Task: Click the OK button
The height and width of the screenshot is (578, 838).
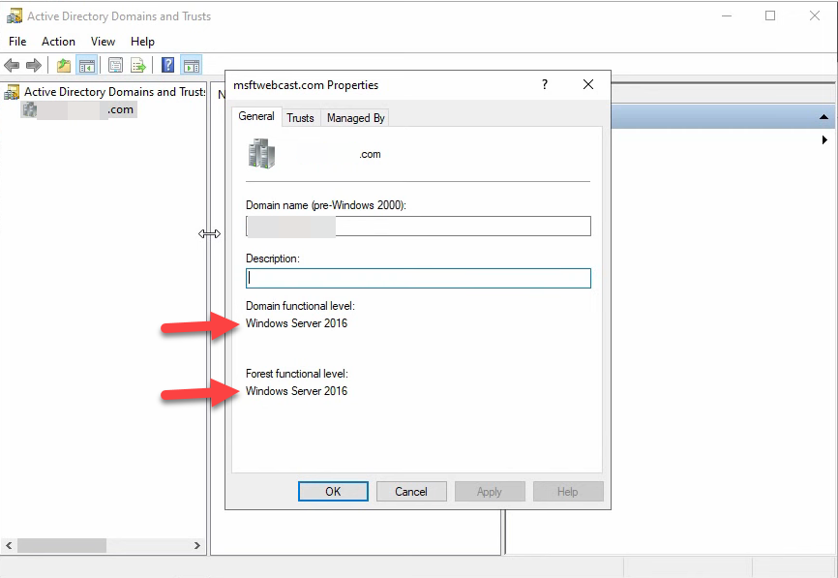Action: pyautogui.click(x=333, y=492)
